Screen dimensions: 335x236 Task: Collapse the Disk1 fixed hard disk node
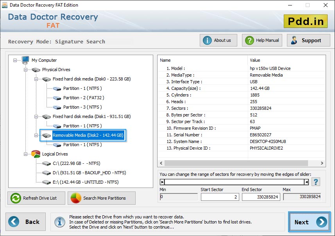(36, 116)
